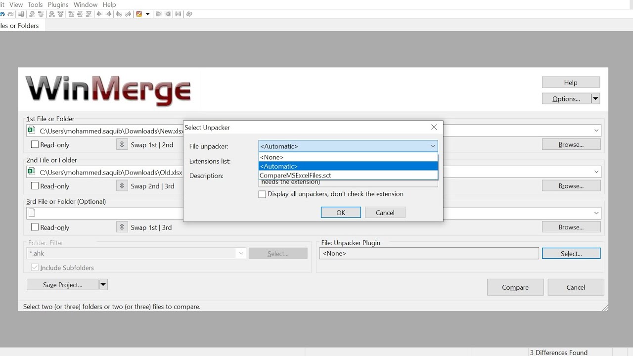Open the Tools menu
The width and height of the screenshot is (633, 356).
coord(35,4)
